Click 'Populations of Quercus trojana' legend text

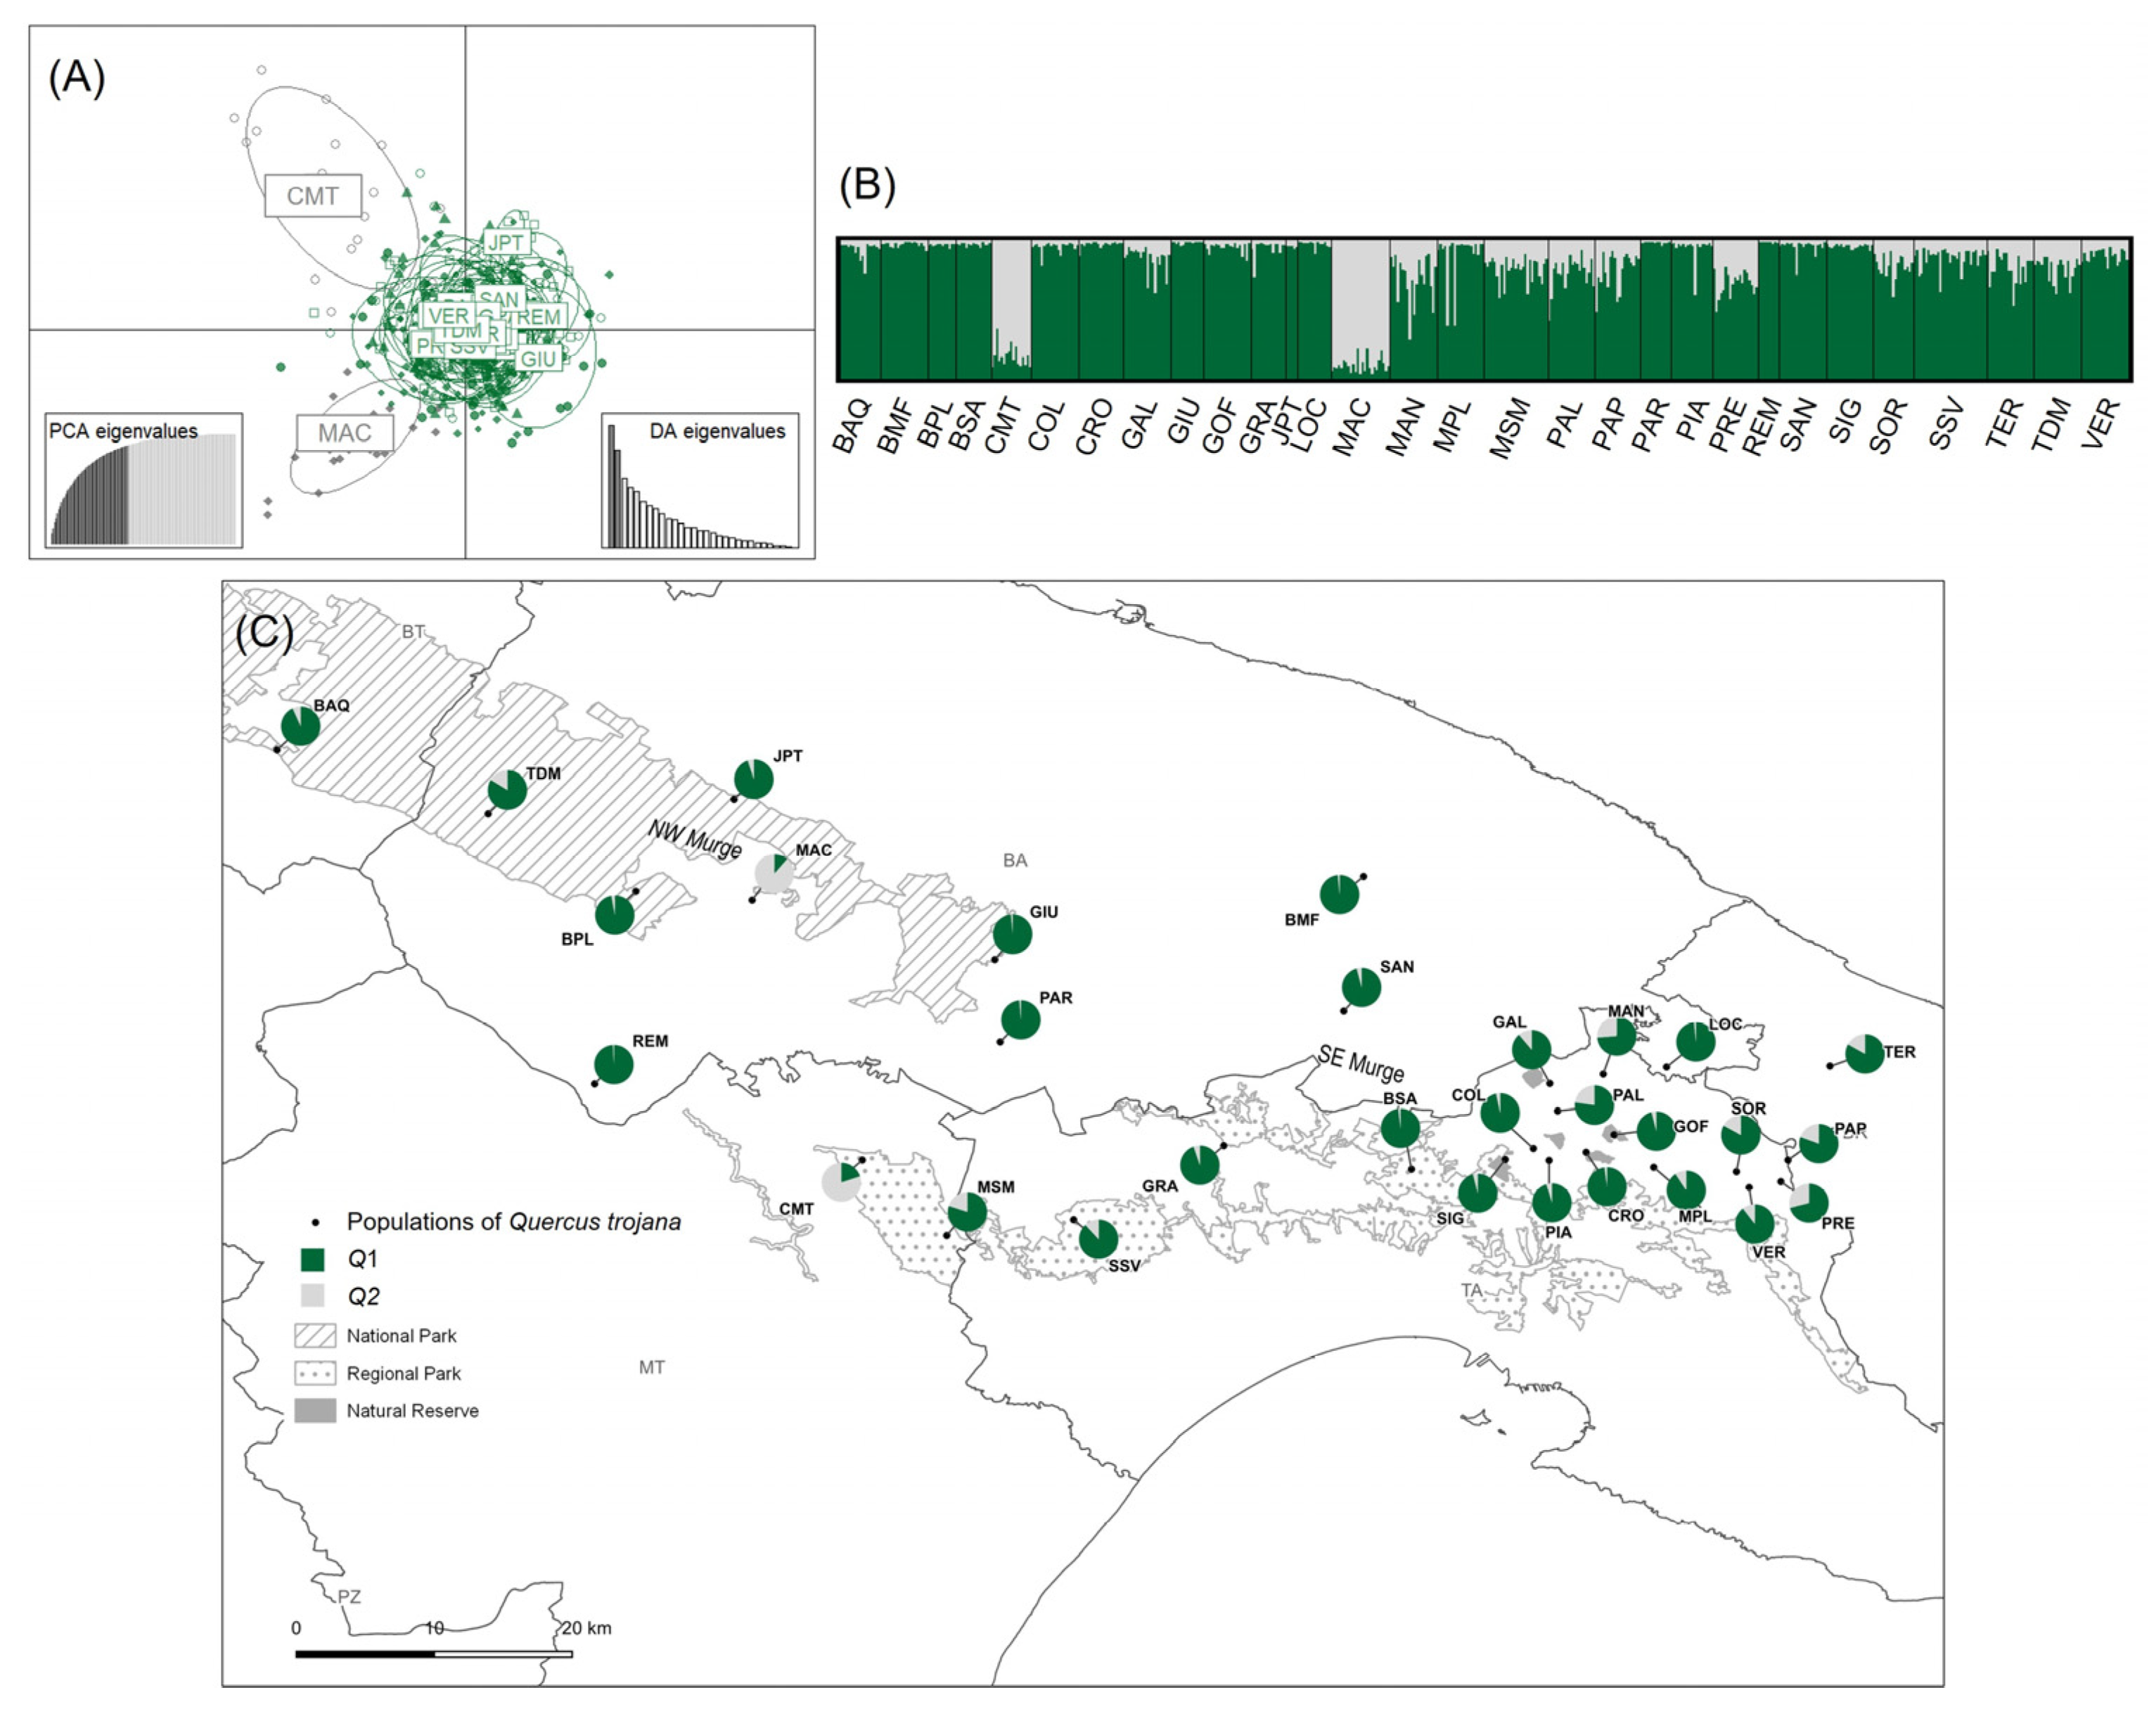514,1222
